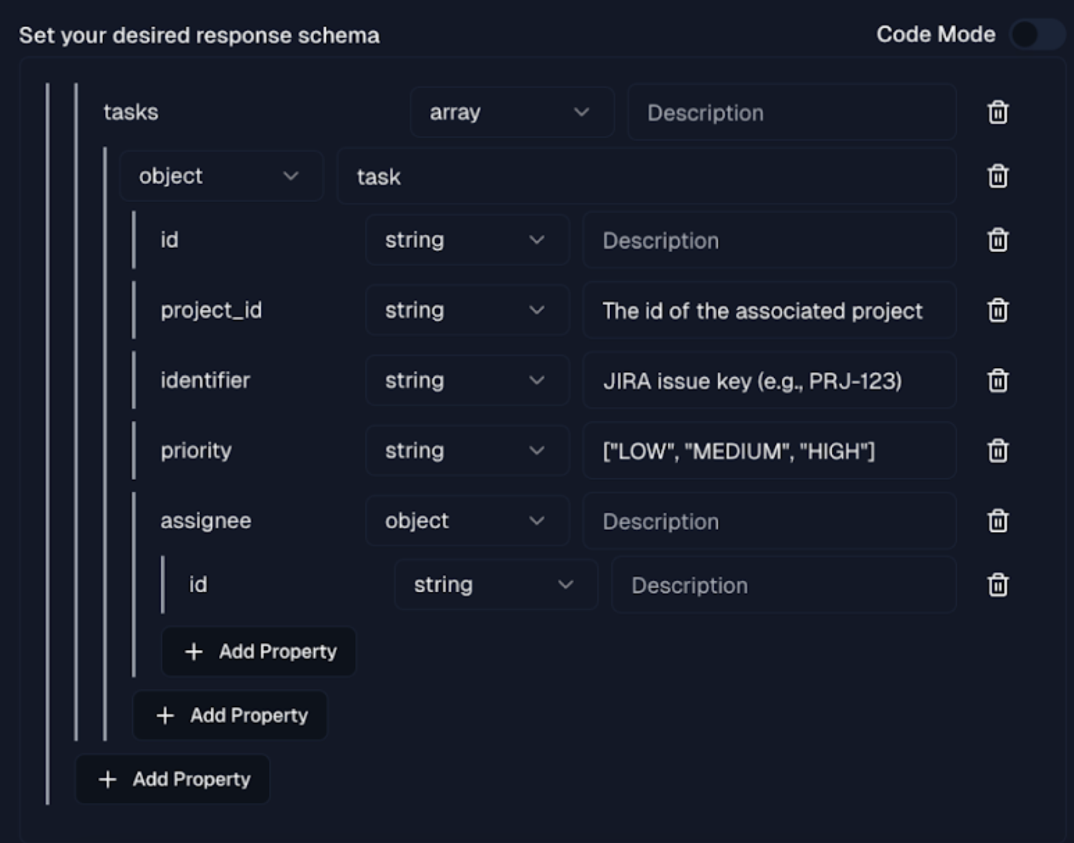
Task: Edit the JIRA issue key description field
Action: point(769,381)
